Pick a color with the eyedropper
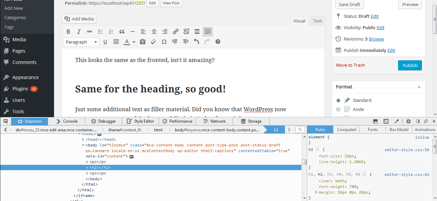 pyautogui.click(x=396, y=121)
